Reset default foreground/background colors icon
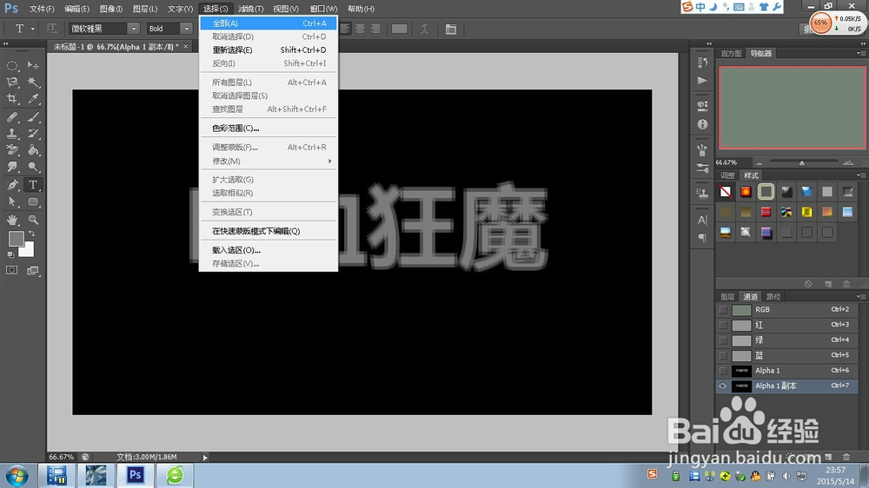This screenshot has height=488, width=869. coord(10,254)
